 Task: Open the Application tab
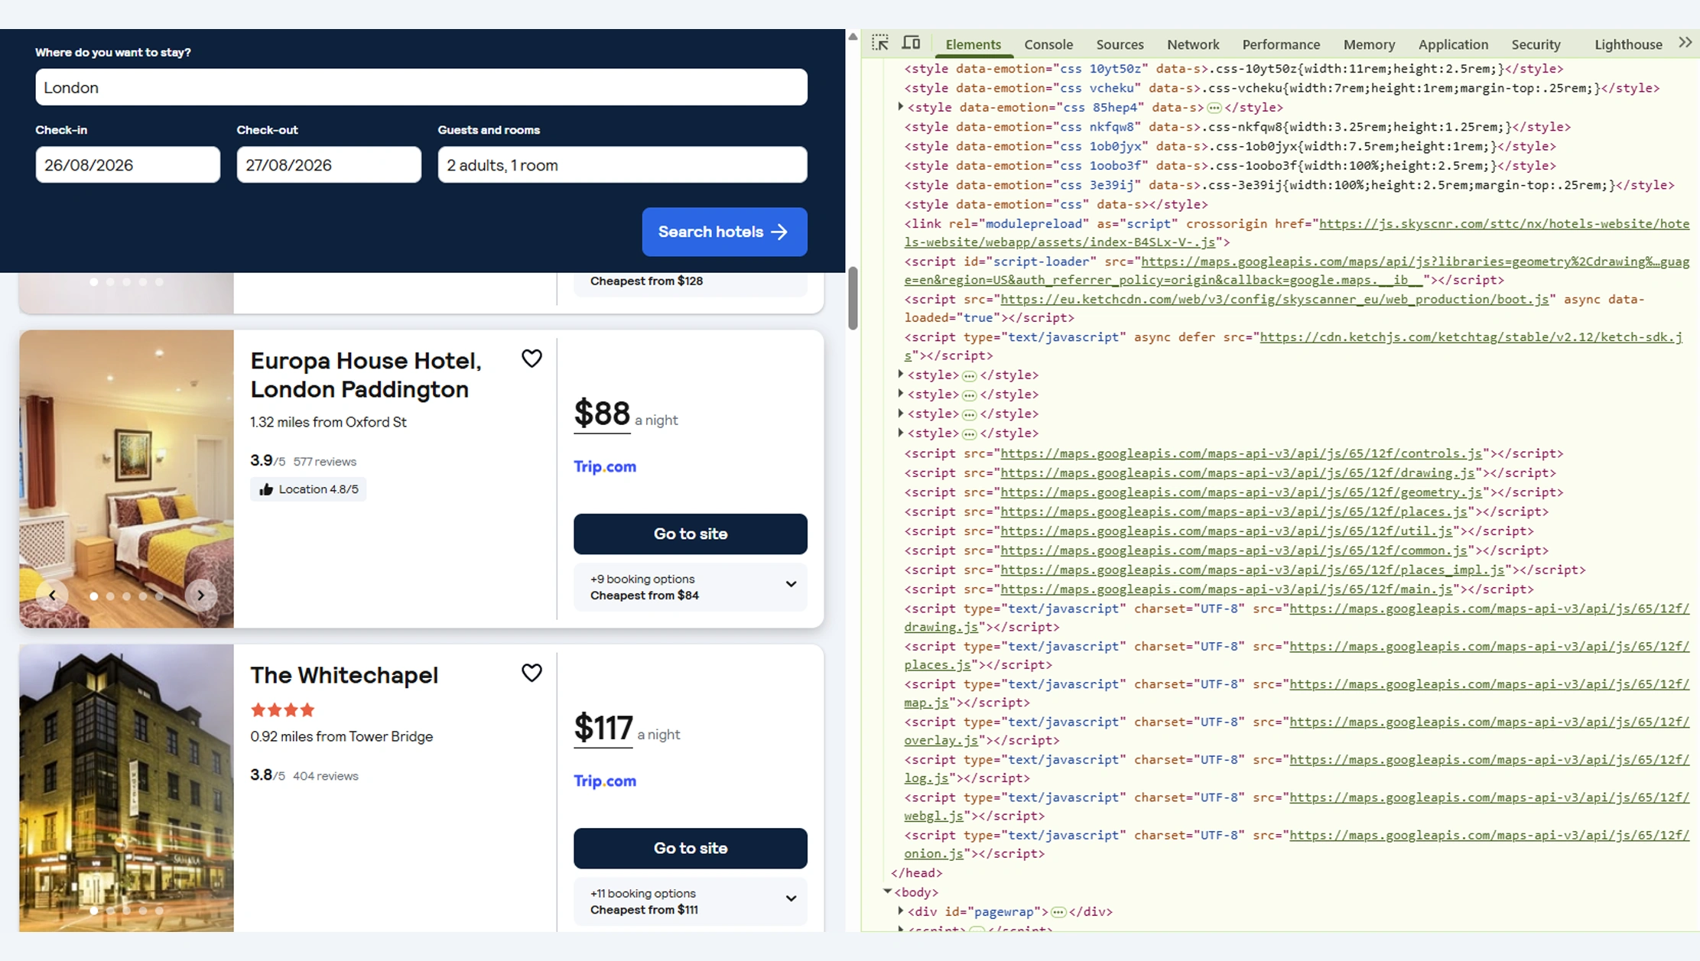[x=1453, y=44]
